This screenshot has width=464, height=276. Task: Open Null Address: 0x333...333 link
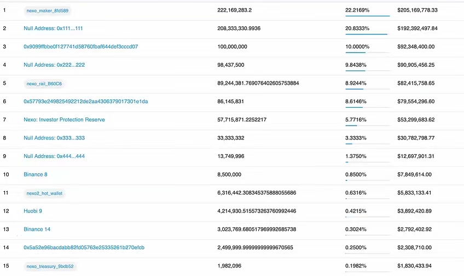54,138
